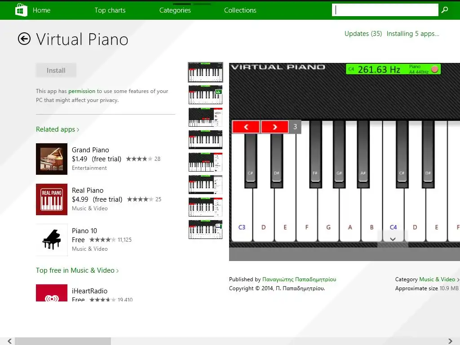Image resolution: width=460 pixels, height=345 pixels.
Task: Click the Install button
Action: [x=56, y=71]
